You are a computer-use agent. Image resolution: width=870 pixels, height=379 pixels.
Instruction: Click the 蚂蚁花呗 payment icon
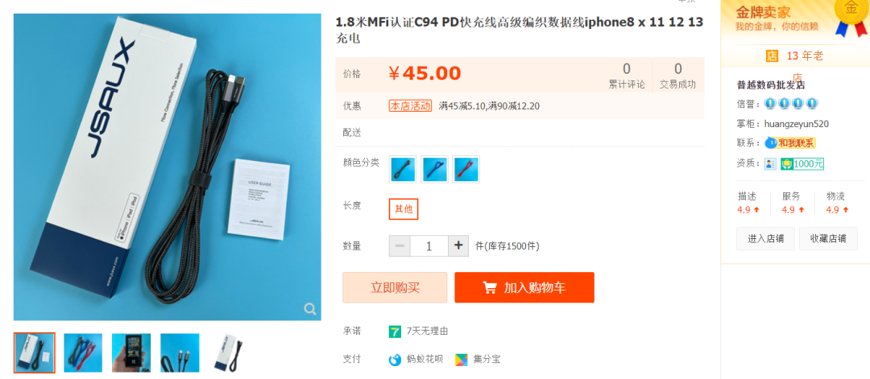[x=395, y=359]
